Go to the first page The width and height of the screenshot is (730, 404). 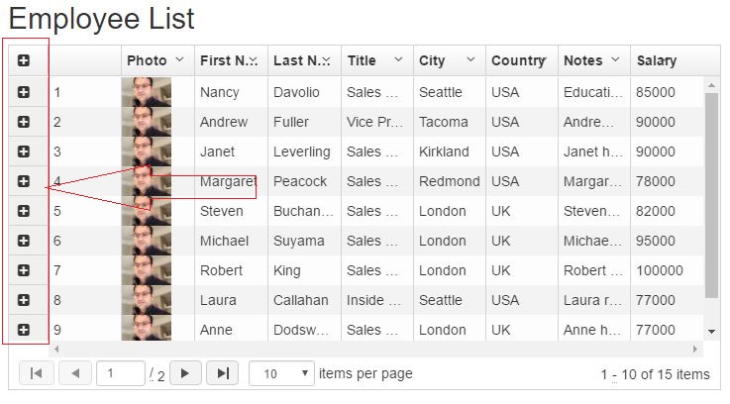pyautogui.click(x=37, y=373)
